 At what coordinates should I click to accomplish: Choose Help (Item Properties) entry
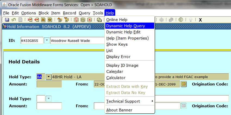pos(130,38)
